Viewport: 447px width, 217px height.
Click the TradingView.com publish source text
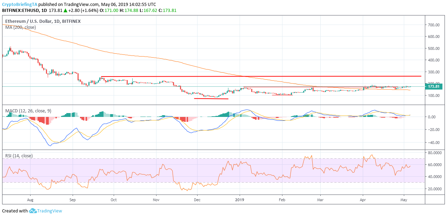pyautogui.click(x=81, y=4)
